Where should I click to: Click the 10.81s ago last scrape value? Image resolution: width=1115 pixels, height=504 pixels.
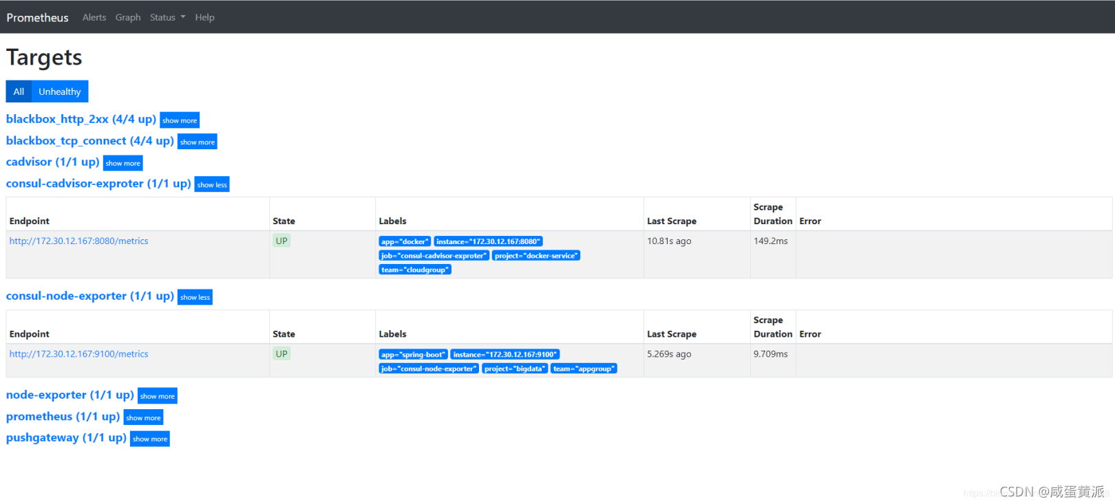669,241
